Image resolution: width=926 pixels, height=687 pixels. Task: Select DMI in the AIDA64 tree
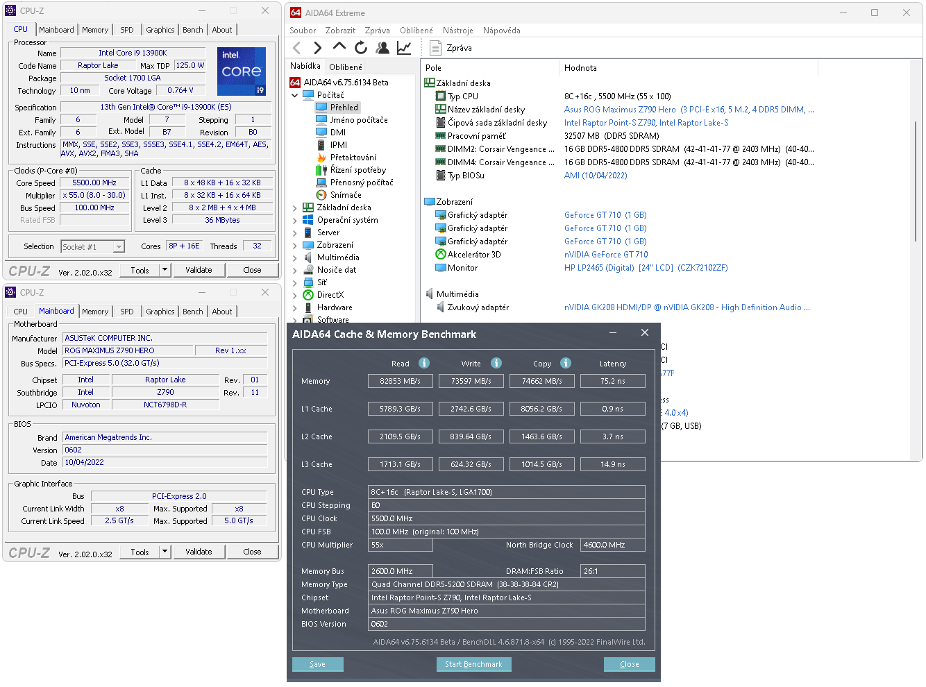338,133
